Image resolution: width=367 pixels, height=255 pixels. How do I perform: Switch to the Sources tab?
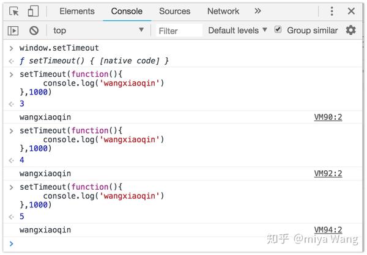[174, 11]
